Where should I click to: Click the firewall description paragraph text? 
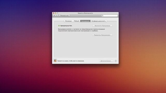[81, 30]
